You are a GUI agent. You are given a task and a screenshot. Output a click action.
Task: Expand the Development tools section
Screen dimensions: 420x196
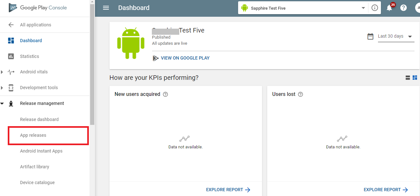[x=2, y=88]
